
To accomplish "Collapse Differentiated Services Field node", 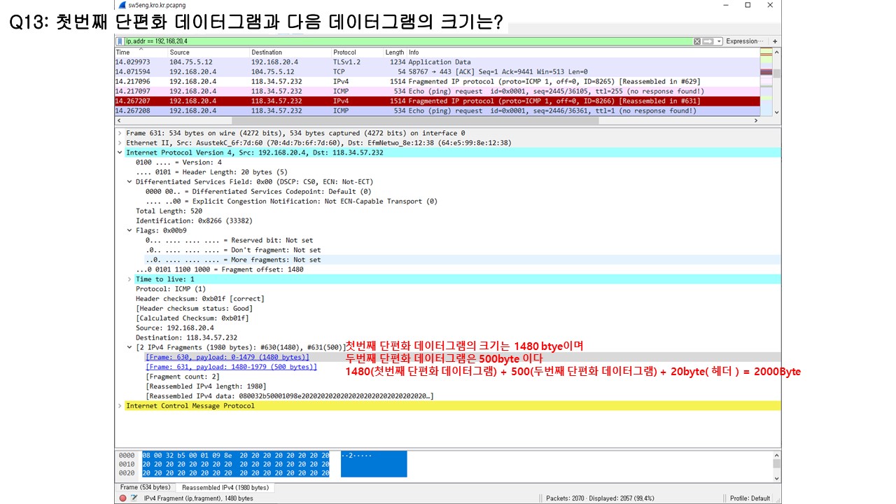I will click(x=129, y=181).
